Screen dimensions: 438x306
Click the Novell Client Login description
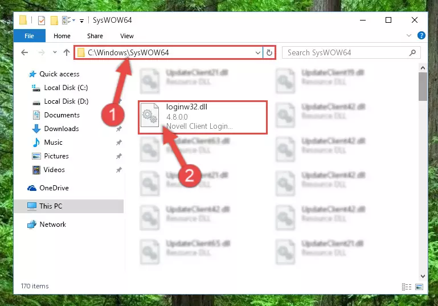[x=199, y=127]
